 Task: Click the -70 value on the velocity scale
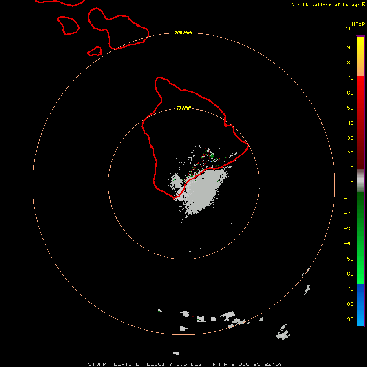pyautogui.click(x=349, y=289)
